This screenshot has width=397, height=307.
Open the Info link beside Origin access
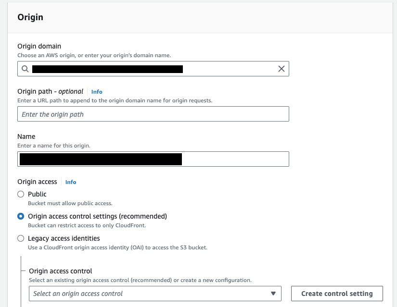(x=70, y=182)
